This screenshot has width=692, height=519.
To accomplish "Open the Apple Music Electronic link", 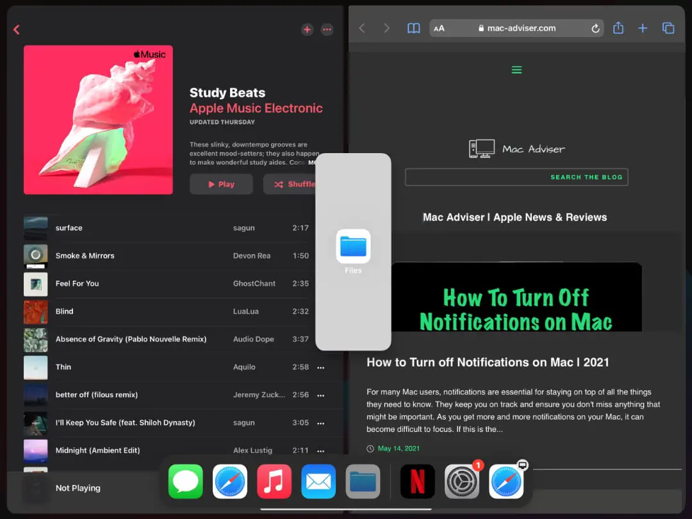I will tap(256, 108).
